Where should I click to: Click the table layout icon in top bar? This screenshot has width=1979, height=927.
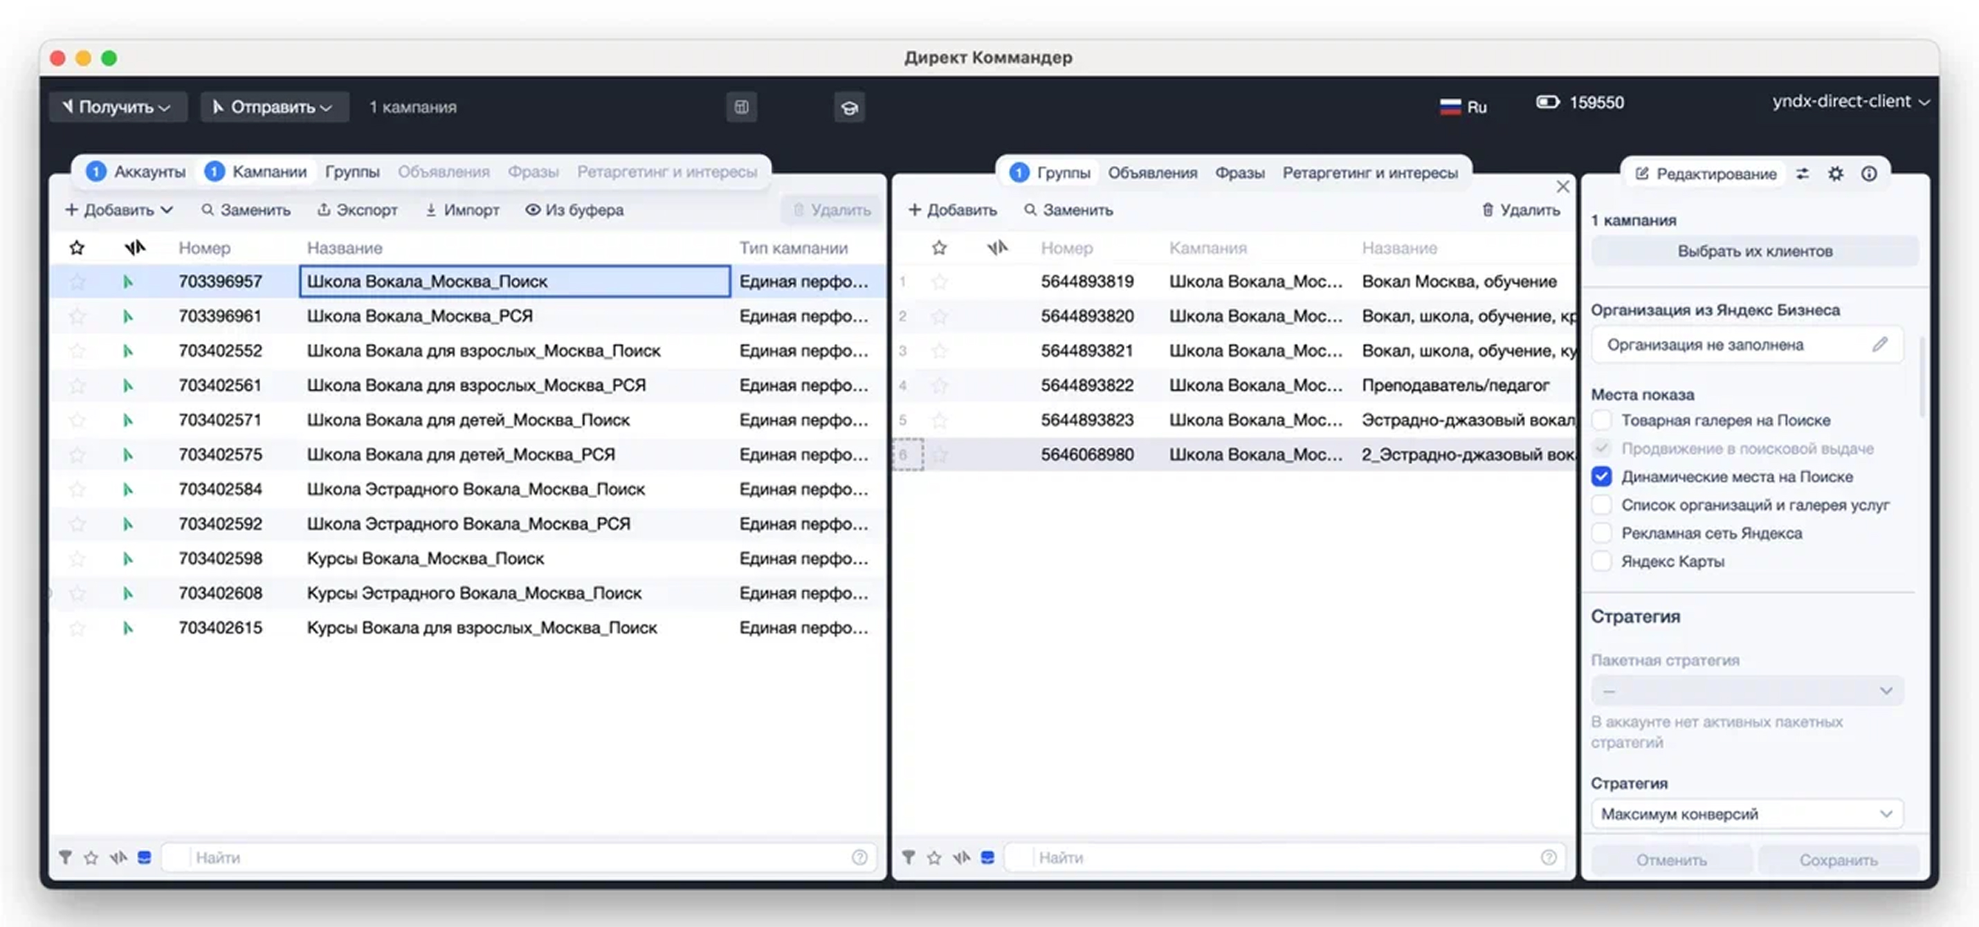pos(741,107)
